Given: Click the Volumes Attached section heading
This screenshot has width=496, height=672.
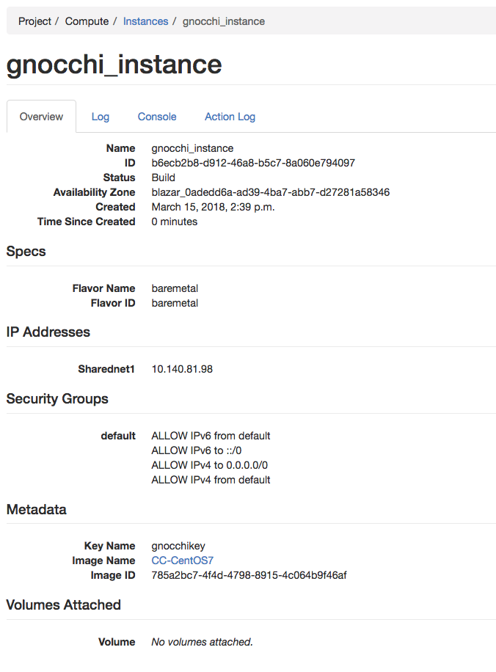Looking at the screenshot, I should click(63, 605).
